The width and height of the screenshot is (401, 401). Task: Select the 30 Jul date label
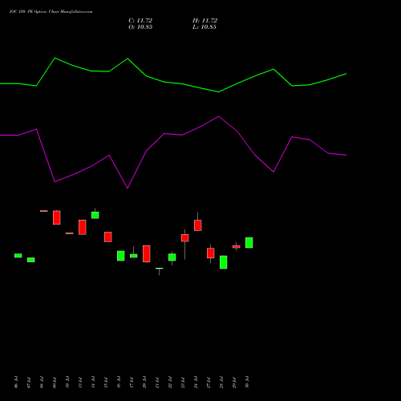coord(247,382)
